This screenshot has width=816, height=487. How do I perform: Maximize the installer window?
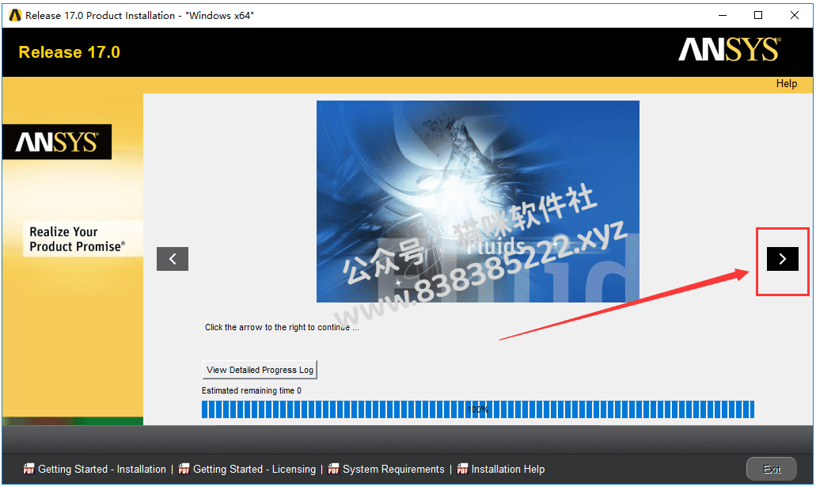click(758, 16)
